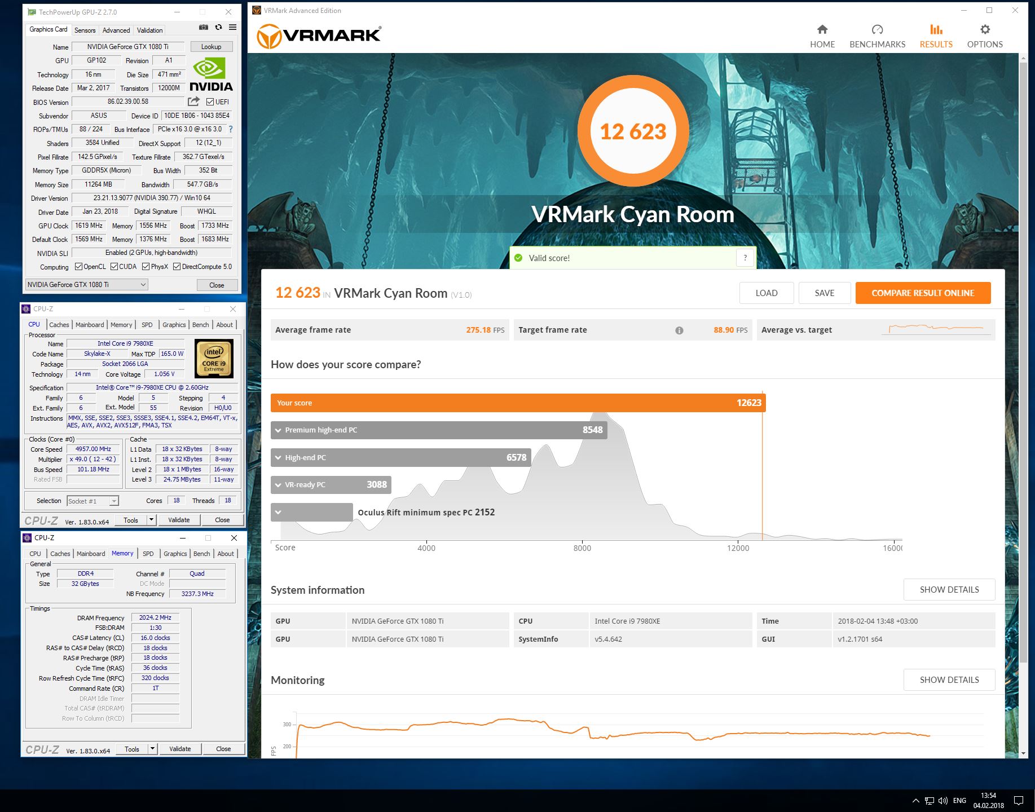Click the GPU-Z screenshot camera icon
1035x812 pixels.
tap(204, 27)
